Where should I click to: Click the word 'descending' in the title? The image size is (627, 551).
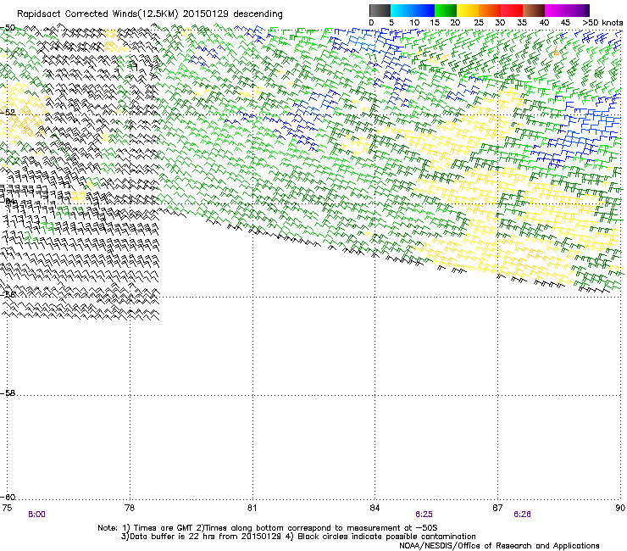[258, 14]
